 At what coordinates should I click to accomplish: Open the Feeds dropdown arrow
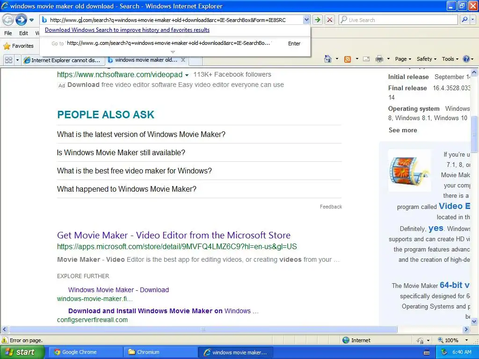[357, 59]
